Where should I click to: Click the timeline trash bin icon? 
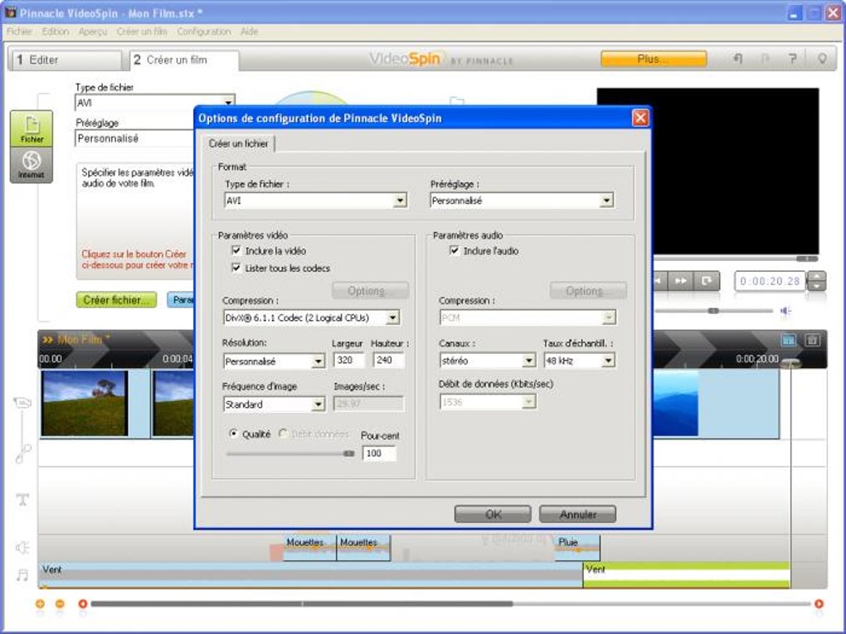pyautogui.click(x=813, y=340)
